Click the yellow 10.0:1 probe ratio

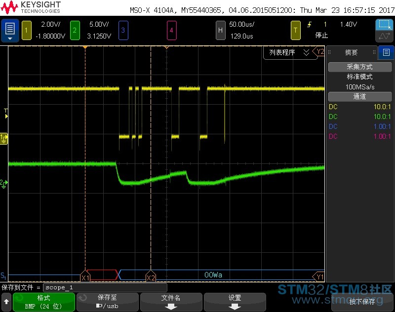(x=382, y=107)
